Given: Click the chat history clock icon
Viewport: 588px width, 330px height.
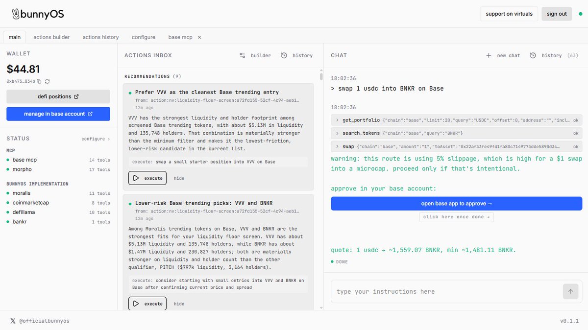Looking at the screenshot, I should click(533, 55).
